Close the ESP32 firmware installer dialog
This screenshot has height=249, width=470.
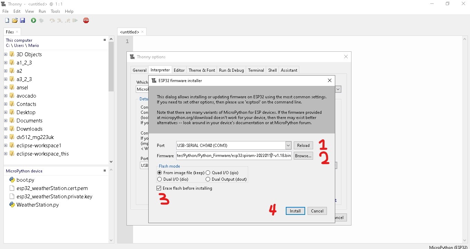(x=330, y=80)
